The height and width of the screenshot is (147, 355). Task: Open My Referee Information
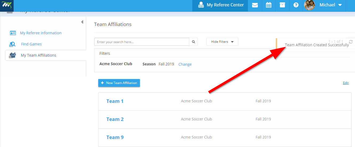point(41,33)
